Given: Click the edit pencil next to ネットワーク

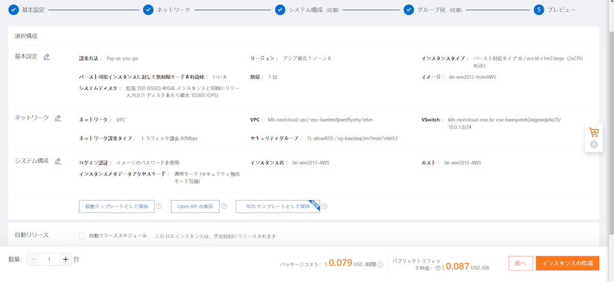Looking at the screenshot, I should pos(58,118).
